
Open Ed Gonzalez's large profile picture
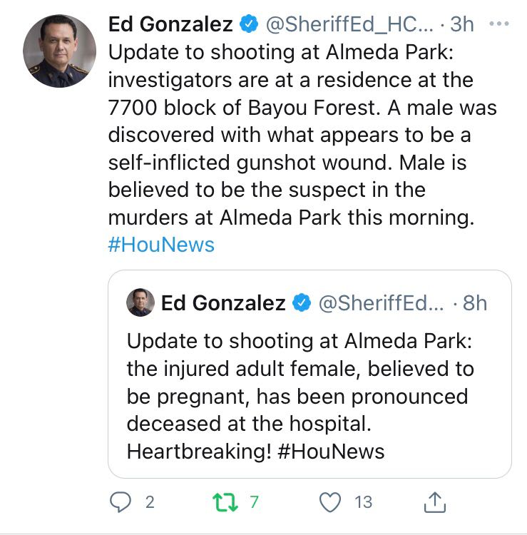[59, 51]
